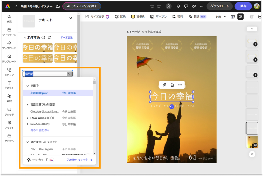Invite collaborators with the add-person icon

point(169,6)
